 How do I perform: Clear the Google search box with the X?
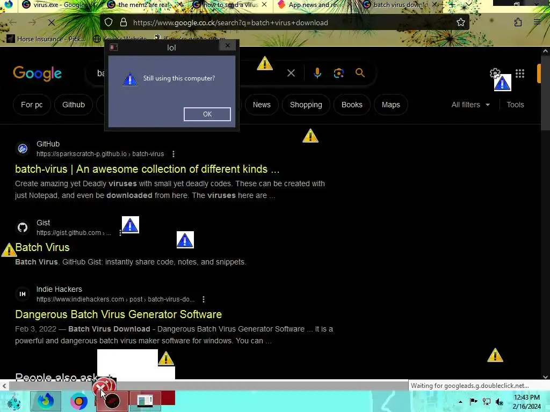click(x=291, y=73)
